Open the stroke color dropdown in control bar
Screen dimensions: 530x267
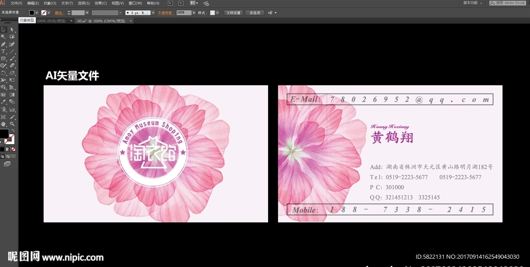coord(49,13)
